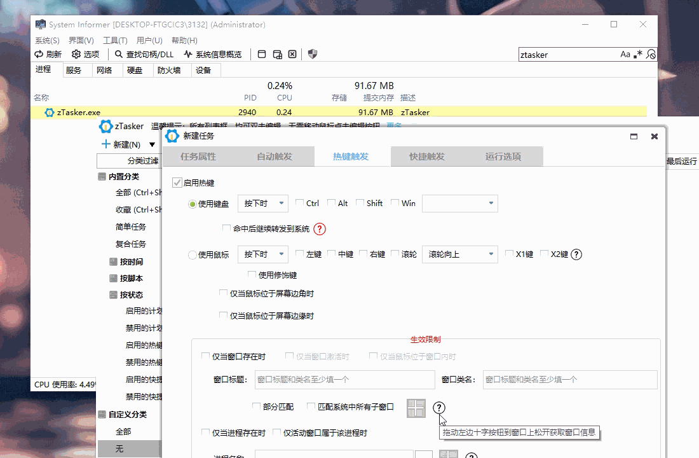This screenshot has height=458, width=699.
Task: Toggle case-sensitive Aa search option
Action: pyautogui.click(x=625, y=55)
